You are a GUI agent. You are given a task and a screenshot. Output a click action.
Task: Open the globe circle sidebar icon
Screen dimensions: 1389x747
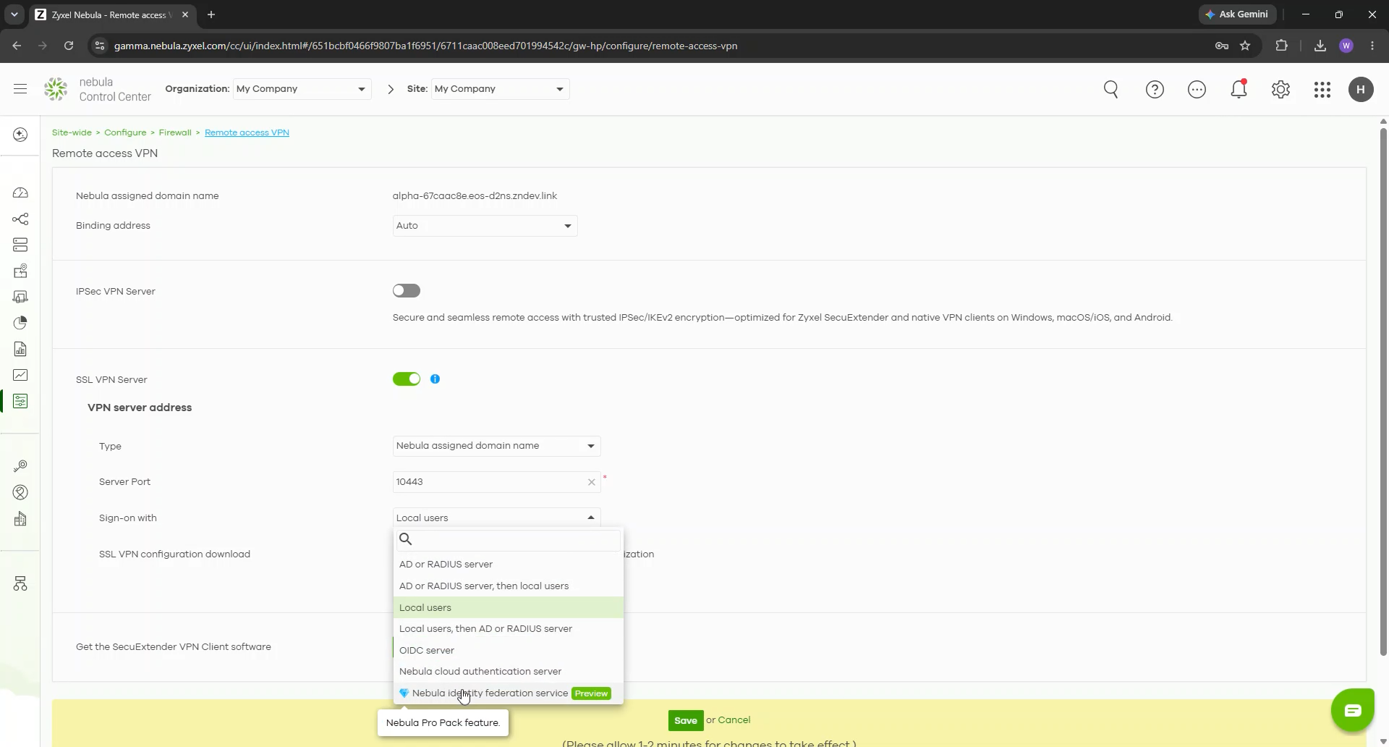click(20, 492)
